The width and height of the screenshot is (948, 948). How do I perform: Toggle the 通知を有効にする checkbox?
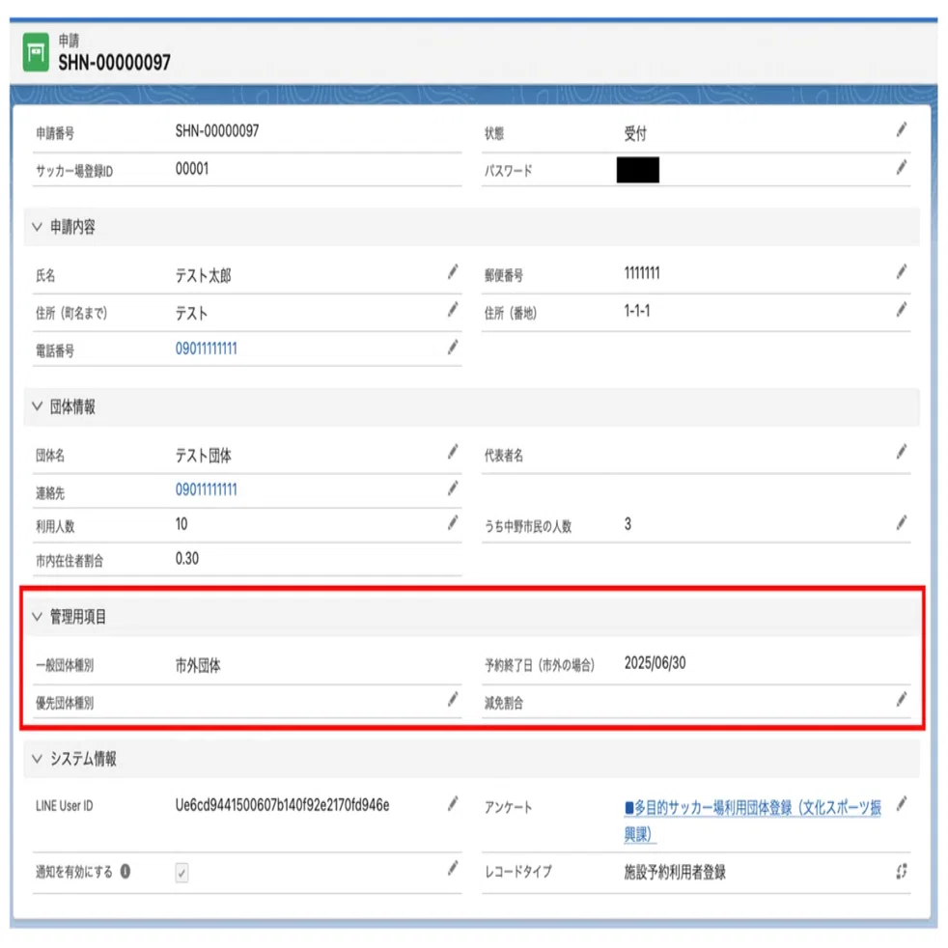[x=181, y=873]
